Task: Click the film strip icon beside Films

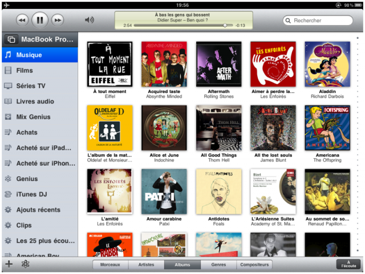Action: pos(8,70)
